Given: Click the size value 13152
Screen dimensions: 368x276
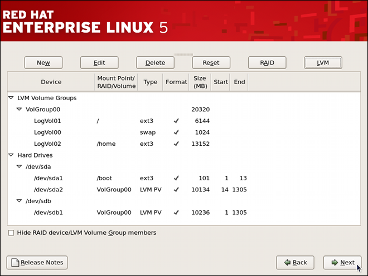Looking at the screenshot, I should coord(200,144).
